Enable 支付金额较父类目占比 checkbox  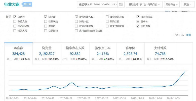76,31
